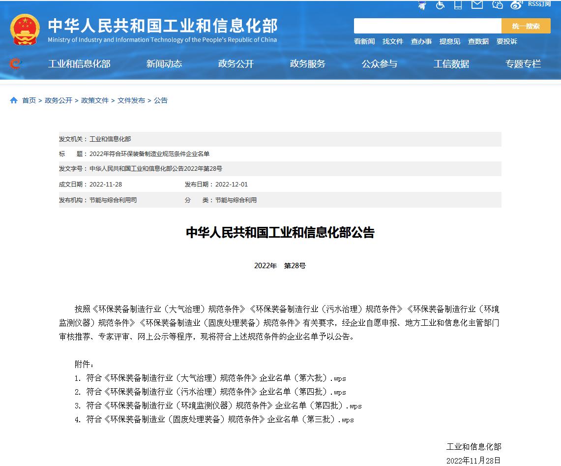561x466 pixels.
Task: Click the envelope mail icon
Action: [477, 4]
